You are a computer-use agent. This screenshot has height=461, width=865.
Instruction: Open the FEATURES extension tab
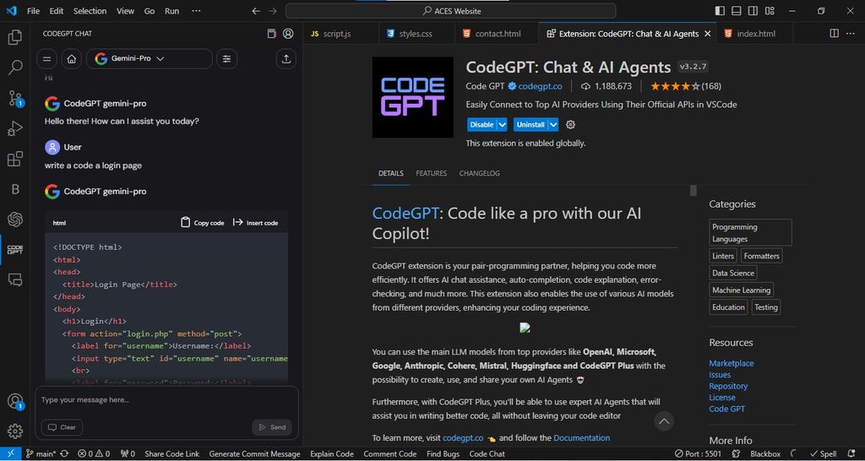point(432,173)
